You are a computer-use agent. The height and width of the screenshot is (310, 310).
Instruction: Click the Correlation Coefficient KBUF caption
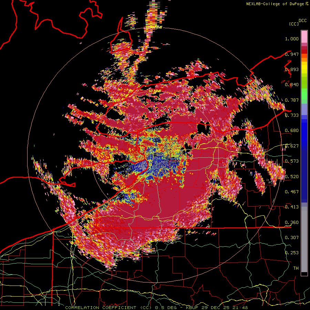point(156,308)
